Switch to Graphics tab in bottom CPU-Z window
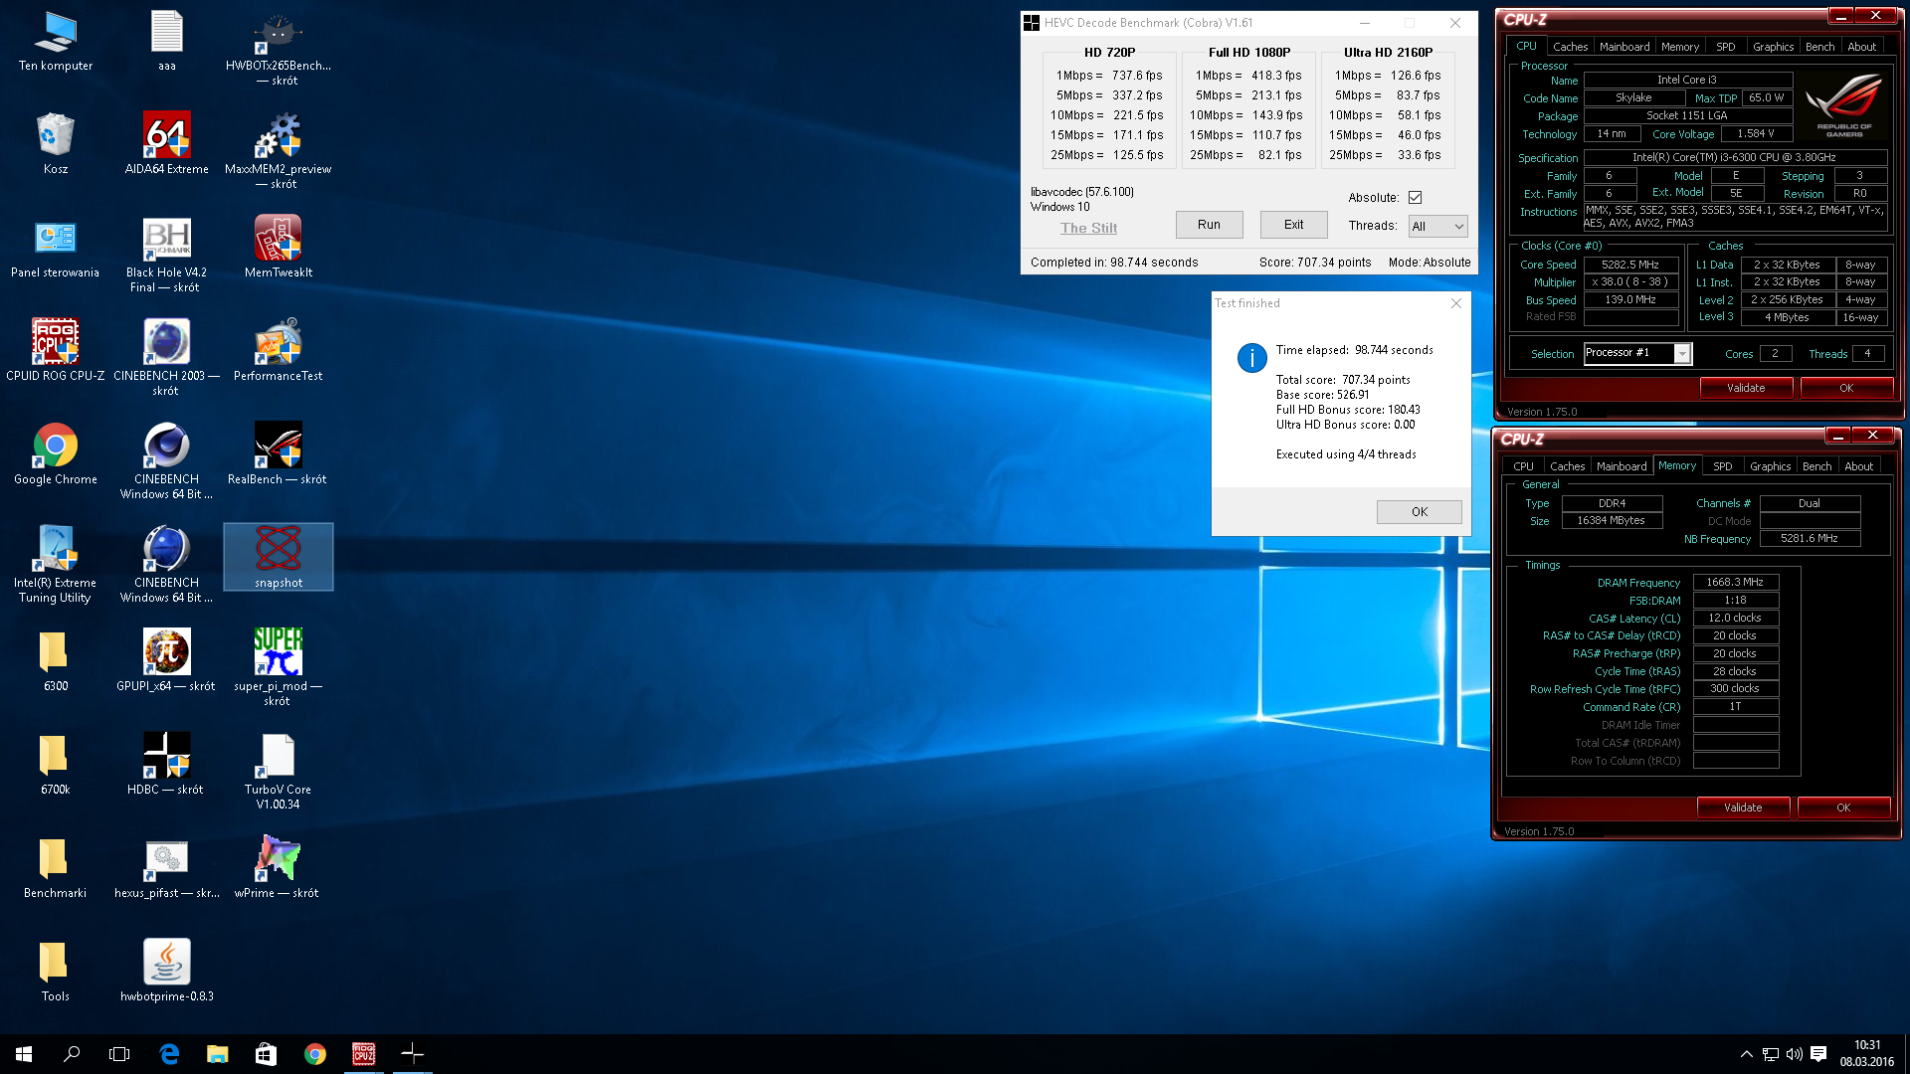Image resolution: width=1910 pixels, height=1074 pixels. [x=1770, y=466]
